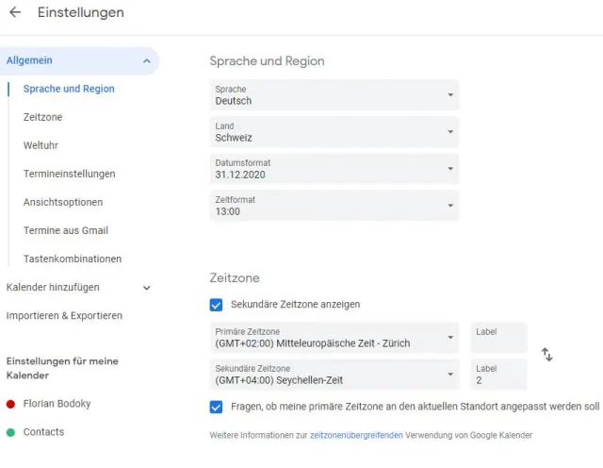Click the zeitzonenübergreifenden link
The height and width of the screenshot is (468, 603).
pyautogui.click(x=356, y=436)
